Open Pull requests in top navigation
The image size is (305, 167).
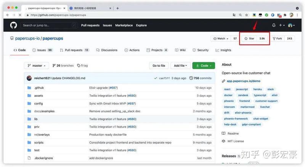click(x=90, y=25)
